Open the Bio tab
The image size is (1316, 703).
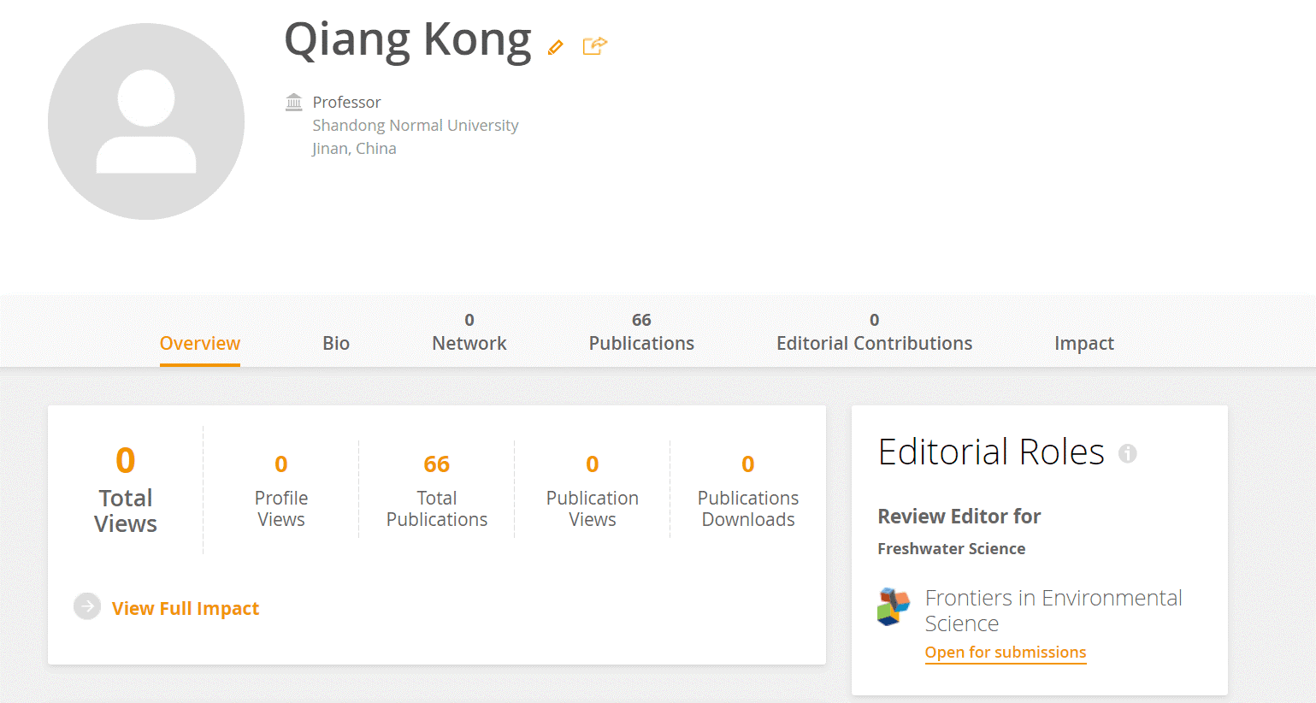click(x=336, y=343)
